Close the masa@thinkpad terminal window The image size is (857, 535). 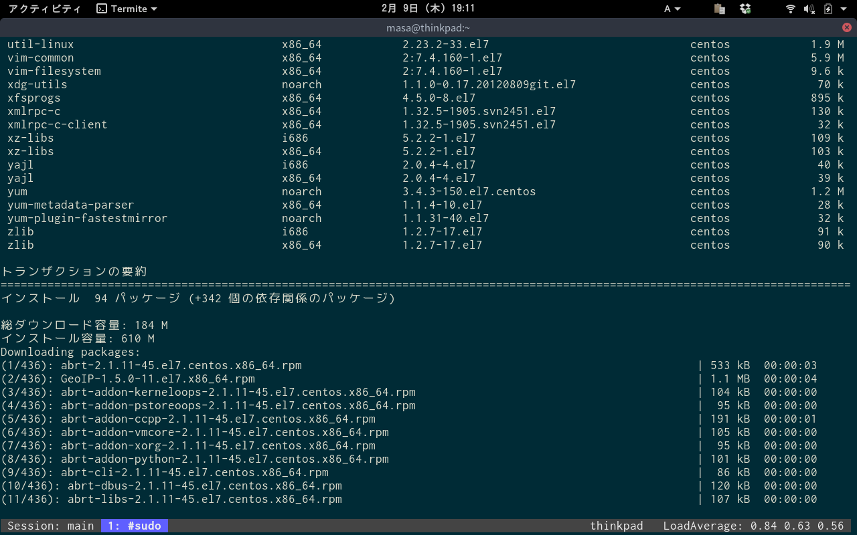[846, 27]
